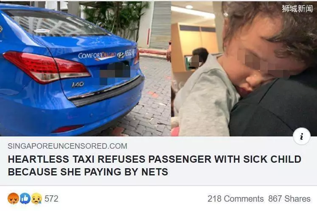The height and width of the screenshot is (211, 317).
Task: Select the angry reaction emoji
Action: point(13,198)
